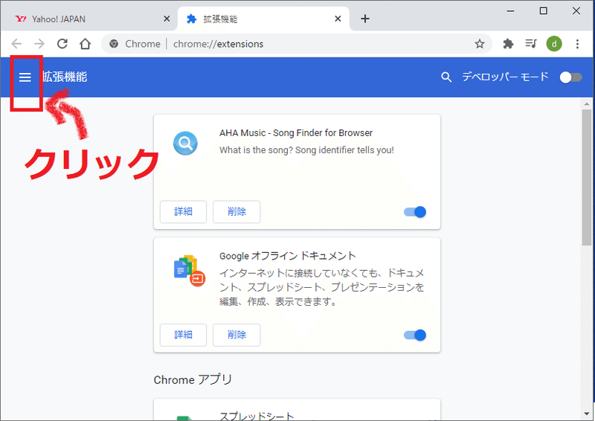Open the Extensions puzzle icon in toolbar

pyautogui.click(x=508, y=44)
